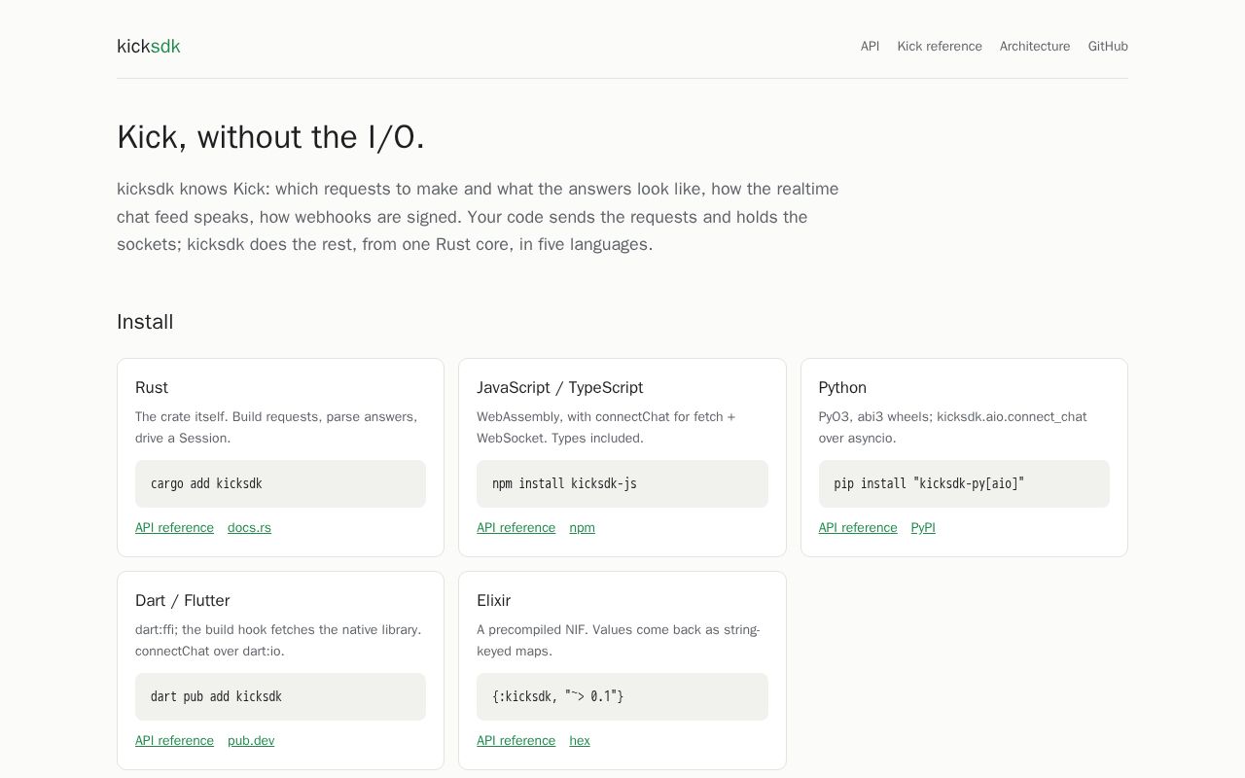
Task: Click the pip install "kicksdk-py[aio]" command
Action: [x=929, y=483]
